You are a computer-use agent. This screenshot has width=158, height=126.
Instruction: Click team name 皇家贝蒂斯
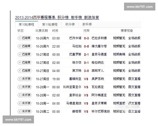coord(99,103)
